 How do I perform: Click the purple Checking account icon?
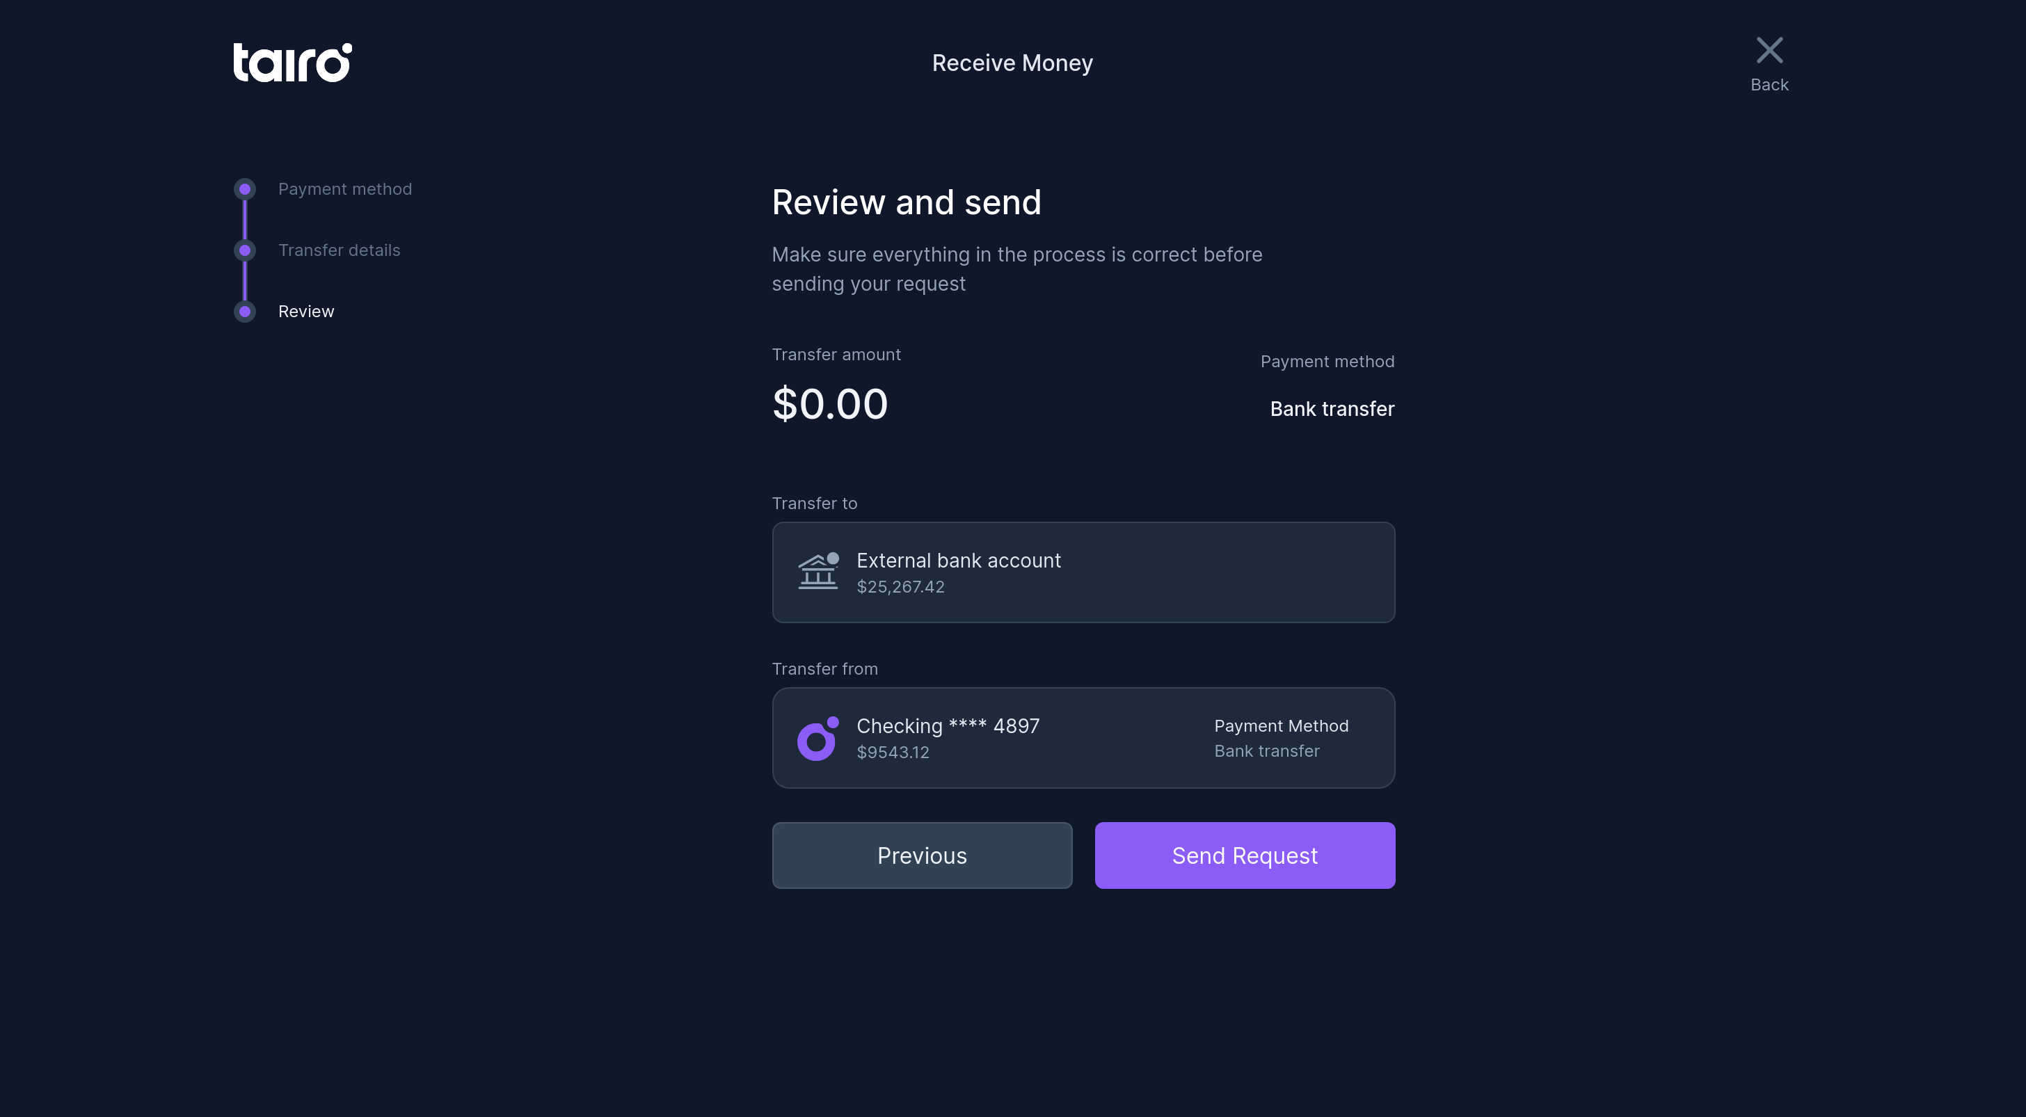[817, 738]
